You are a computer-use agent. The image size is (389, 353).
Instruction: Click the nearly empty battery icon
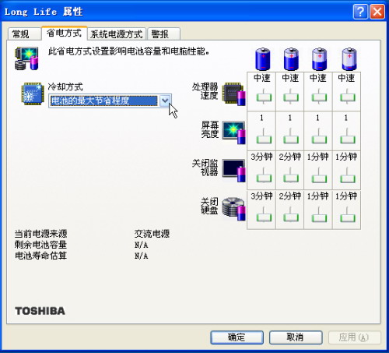[349, 59]
